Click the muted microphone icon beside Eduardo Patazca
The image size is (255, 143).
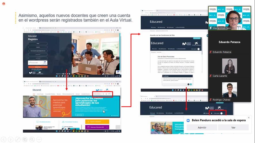[211, 52]
